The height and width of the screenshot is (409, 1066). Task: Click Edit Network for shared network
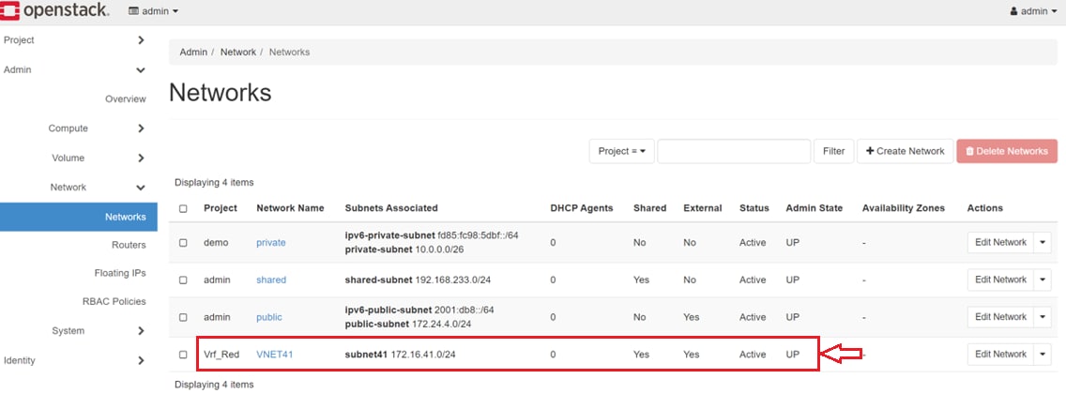coord(1000,280)
